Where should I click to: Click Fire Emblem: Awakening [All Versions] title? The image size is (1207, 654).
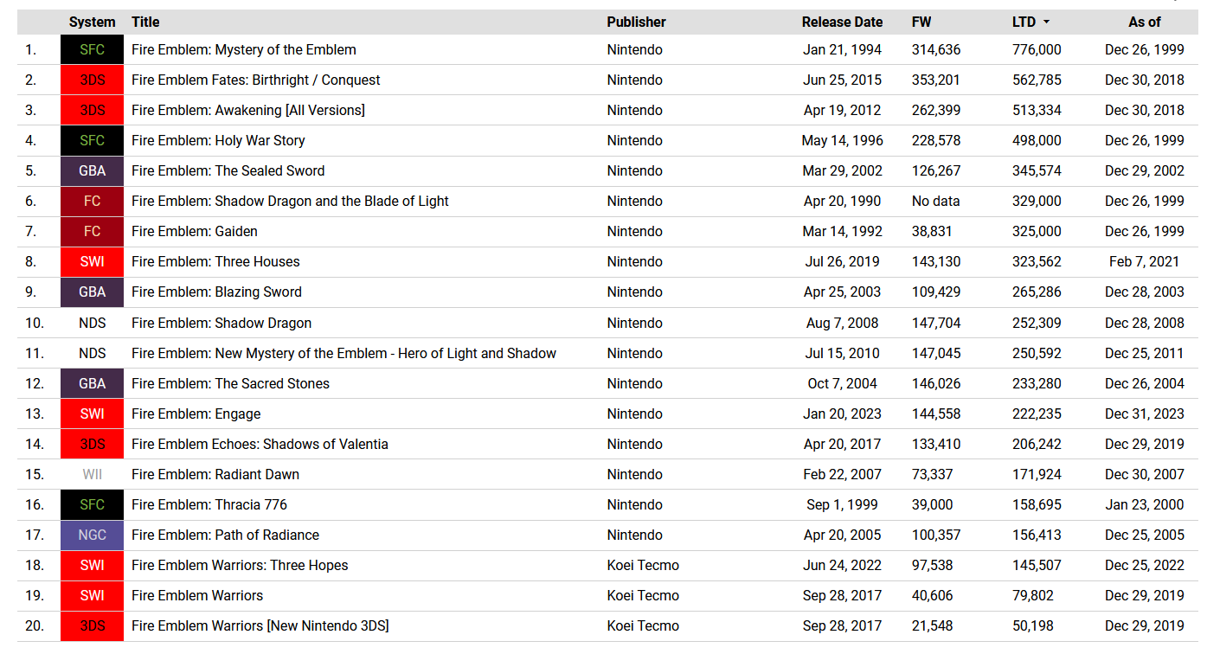click(x=248, y=111)
